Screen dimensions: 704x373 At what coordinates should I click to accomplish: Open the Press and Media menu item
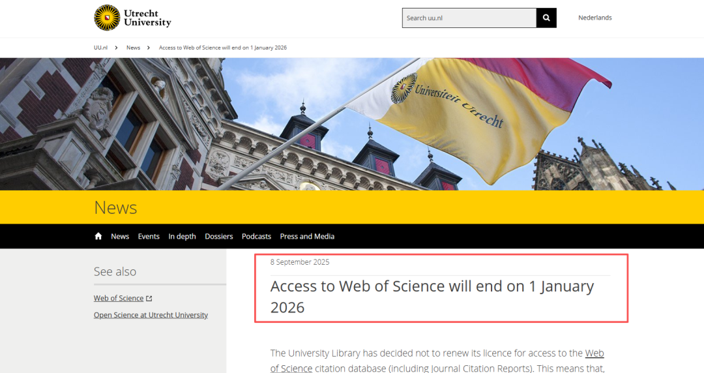(x=307, y=236)
